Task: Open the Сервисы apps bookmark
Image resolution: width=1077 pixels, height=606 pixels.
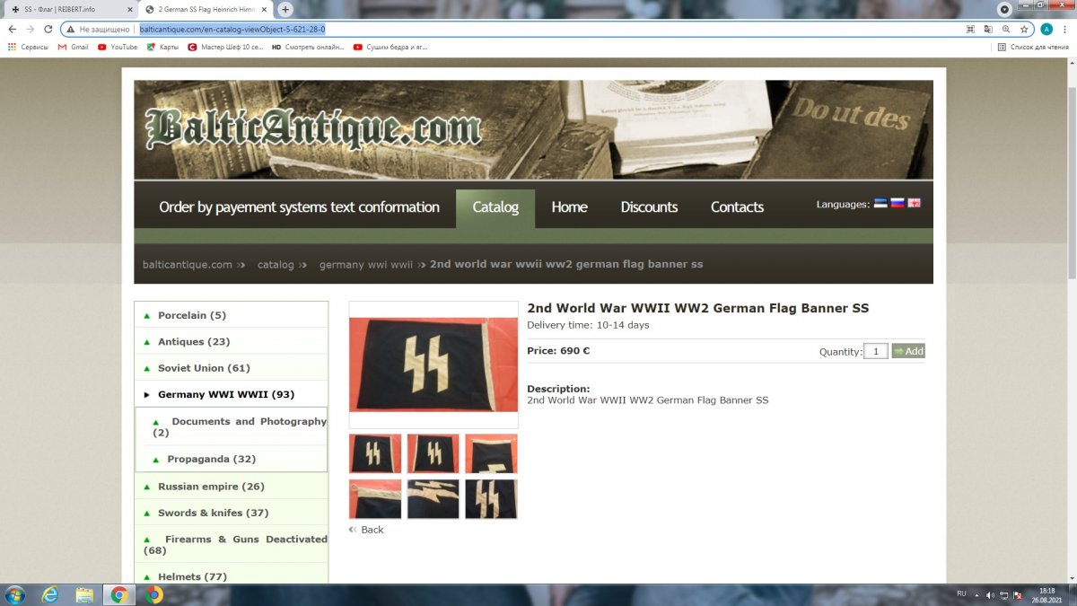Action: 28,47
